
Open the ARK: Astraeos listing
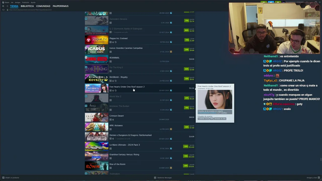(x=140, y=127)
